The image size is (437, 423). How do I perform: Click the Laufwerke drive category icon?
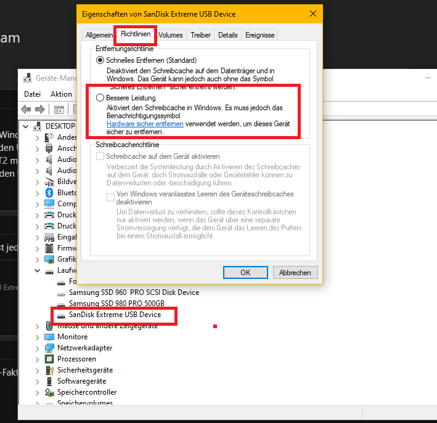tap(49, 272)
